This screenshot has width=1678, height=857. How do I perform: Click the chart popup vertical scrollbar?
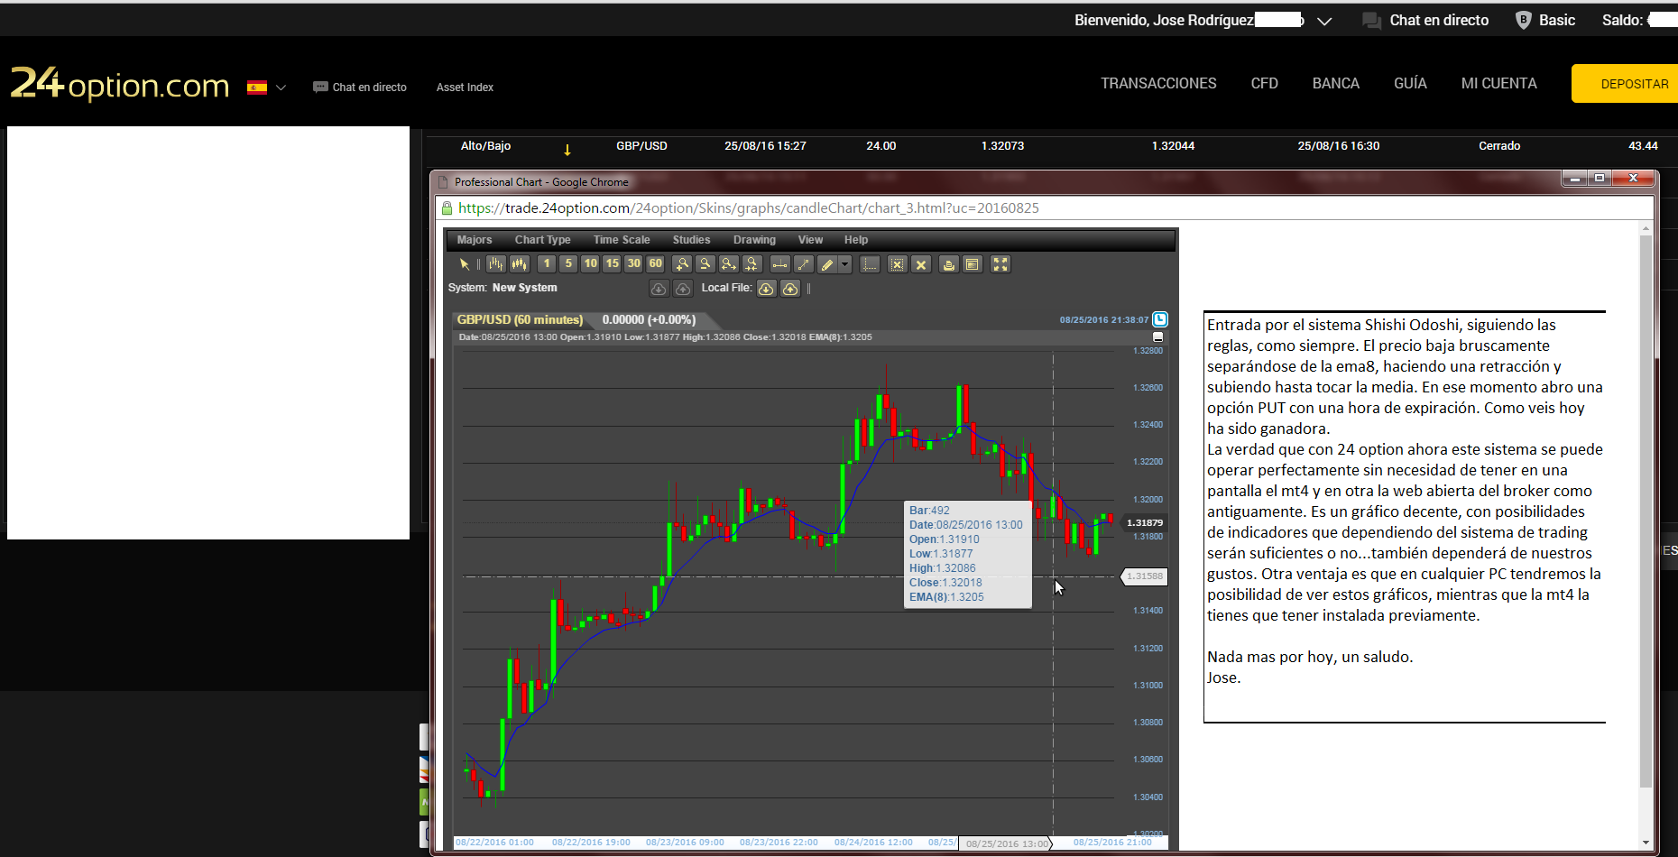point(1646,537)
